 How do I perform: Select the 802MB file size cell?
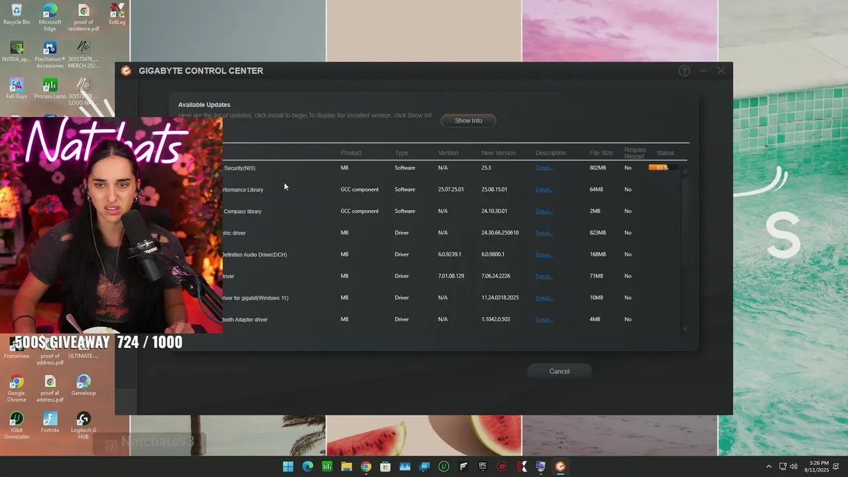[x=598, y=168]
